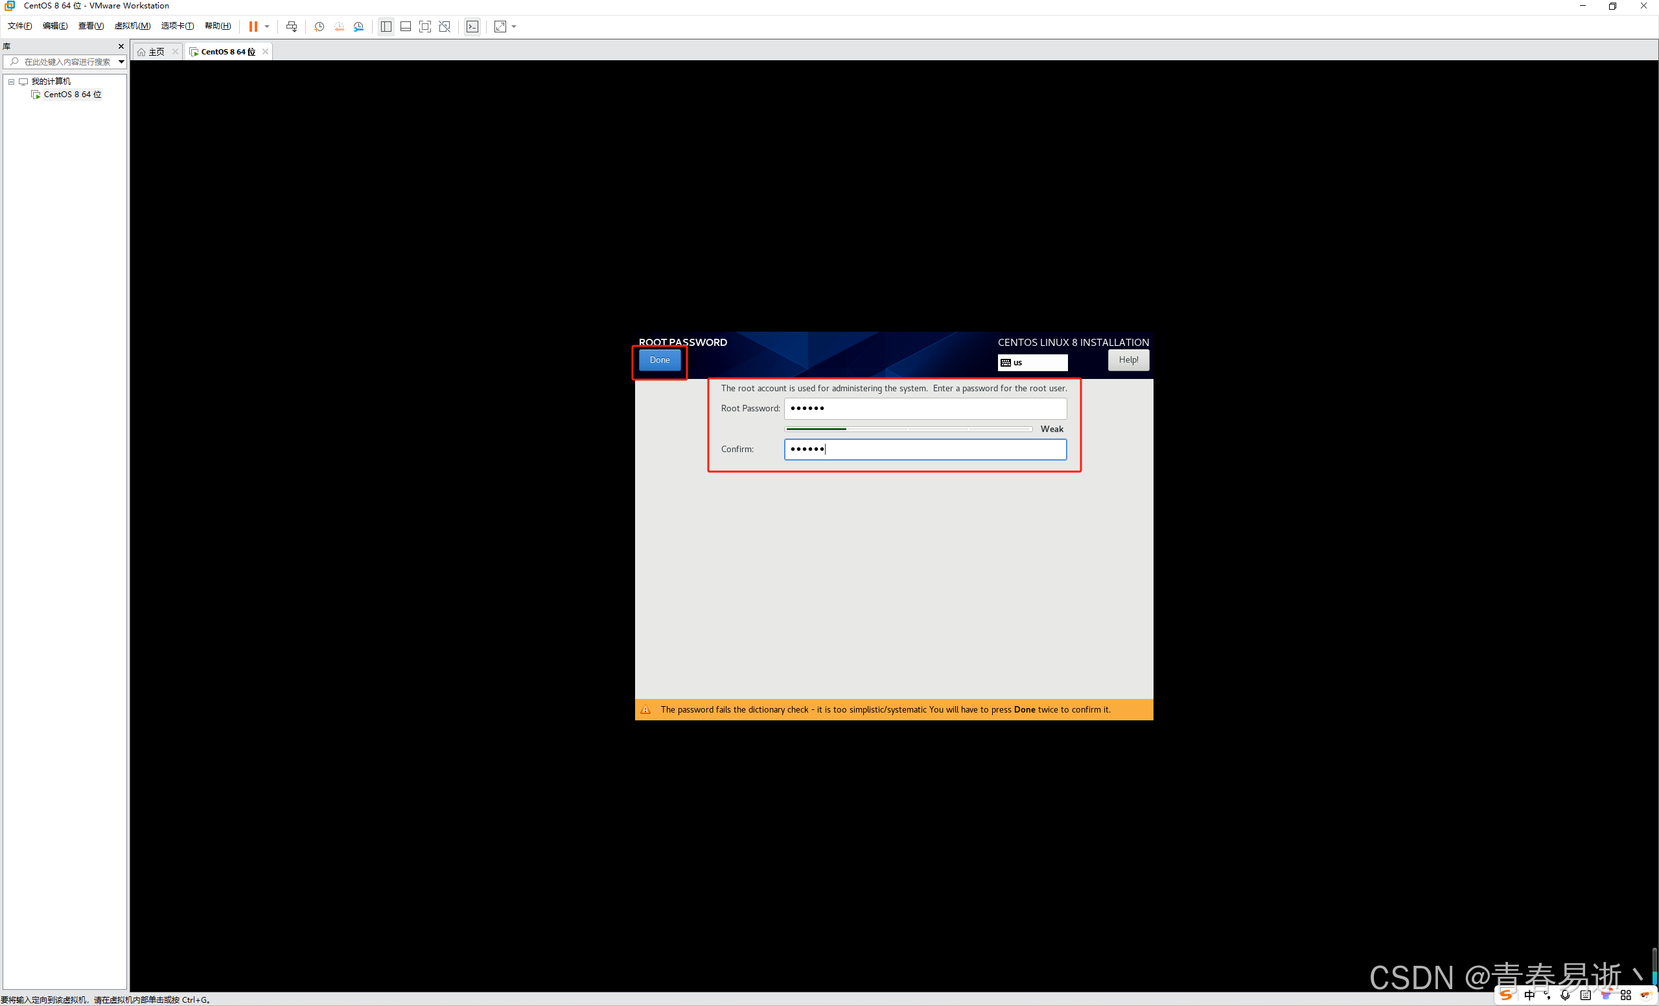Switch Sogou input between Chinese and English
The image size is (1659, 1006).
[x=1530, y=996]
